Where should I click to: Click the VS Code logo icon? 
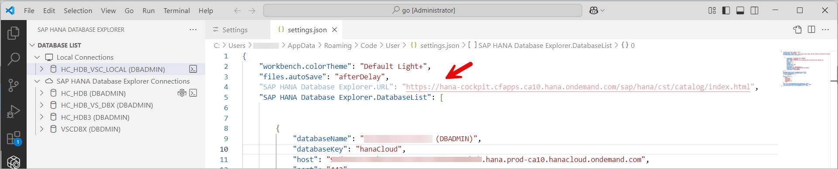pos(10,10)
